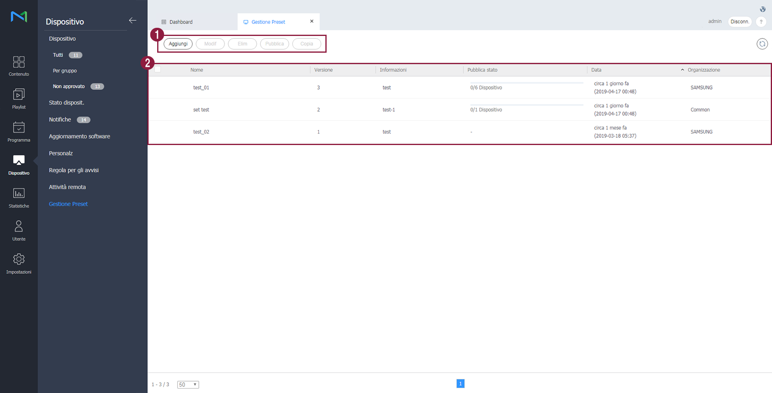The height and width of the screenshot is (393, 772).
Task: Select the test_01 preset row
Action: click(201, 87)
